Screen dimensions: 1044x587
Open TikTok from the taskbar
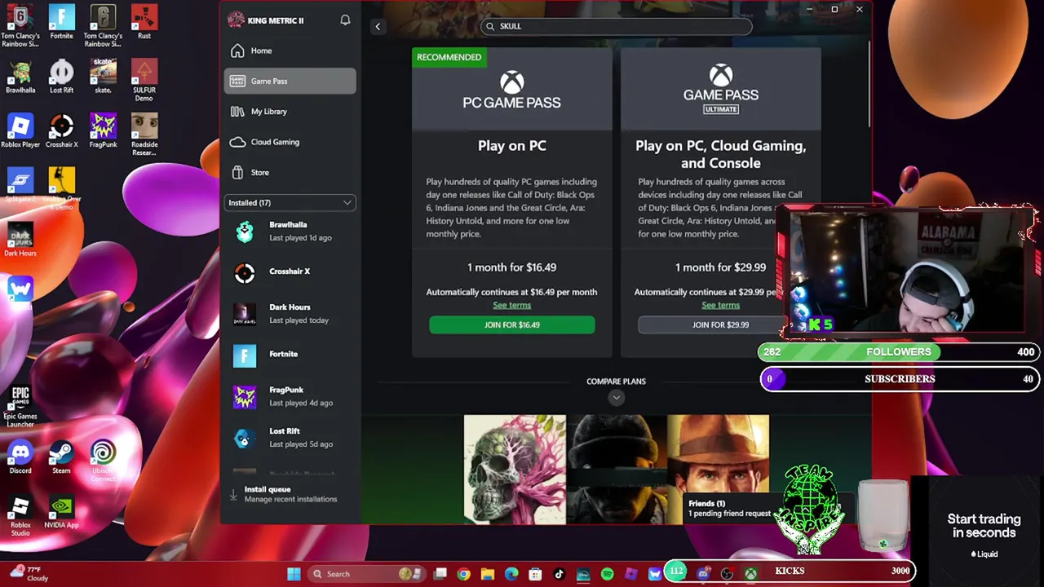[x=559, y=574]
